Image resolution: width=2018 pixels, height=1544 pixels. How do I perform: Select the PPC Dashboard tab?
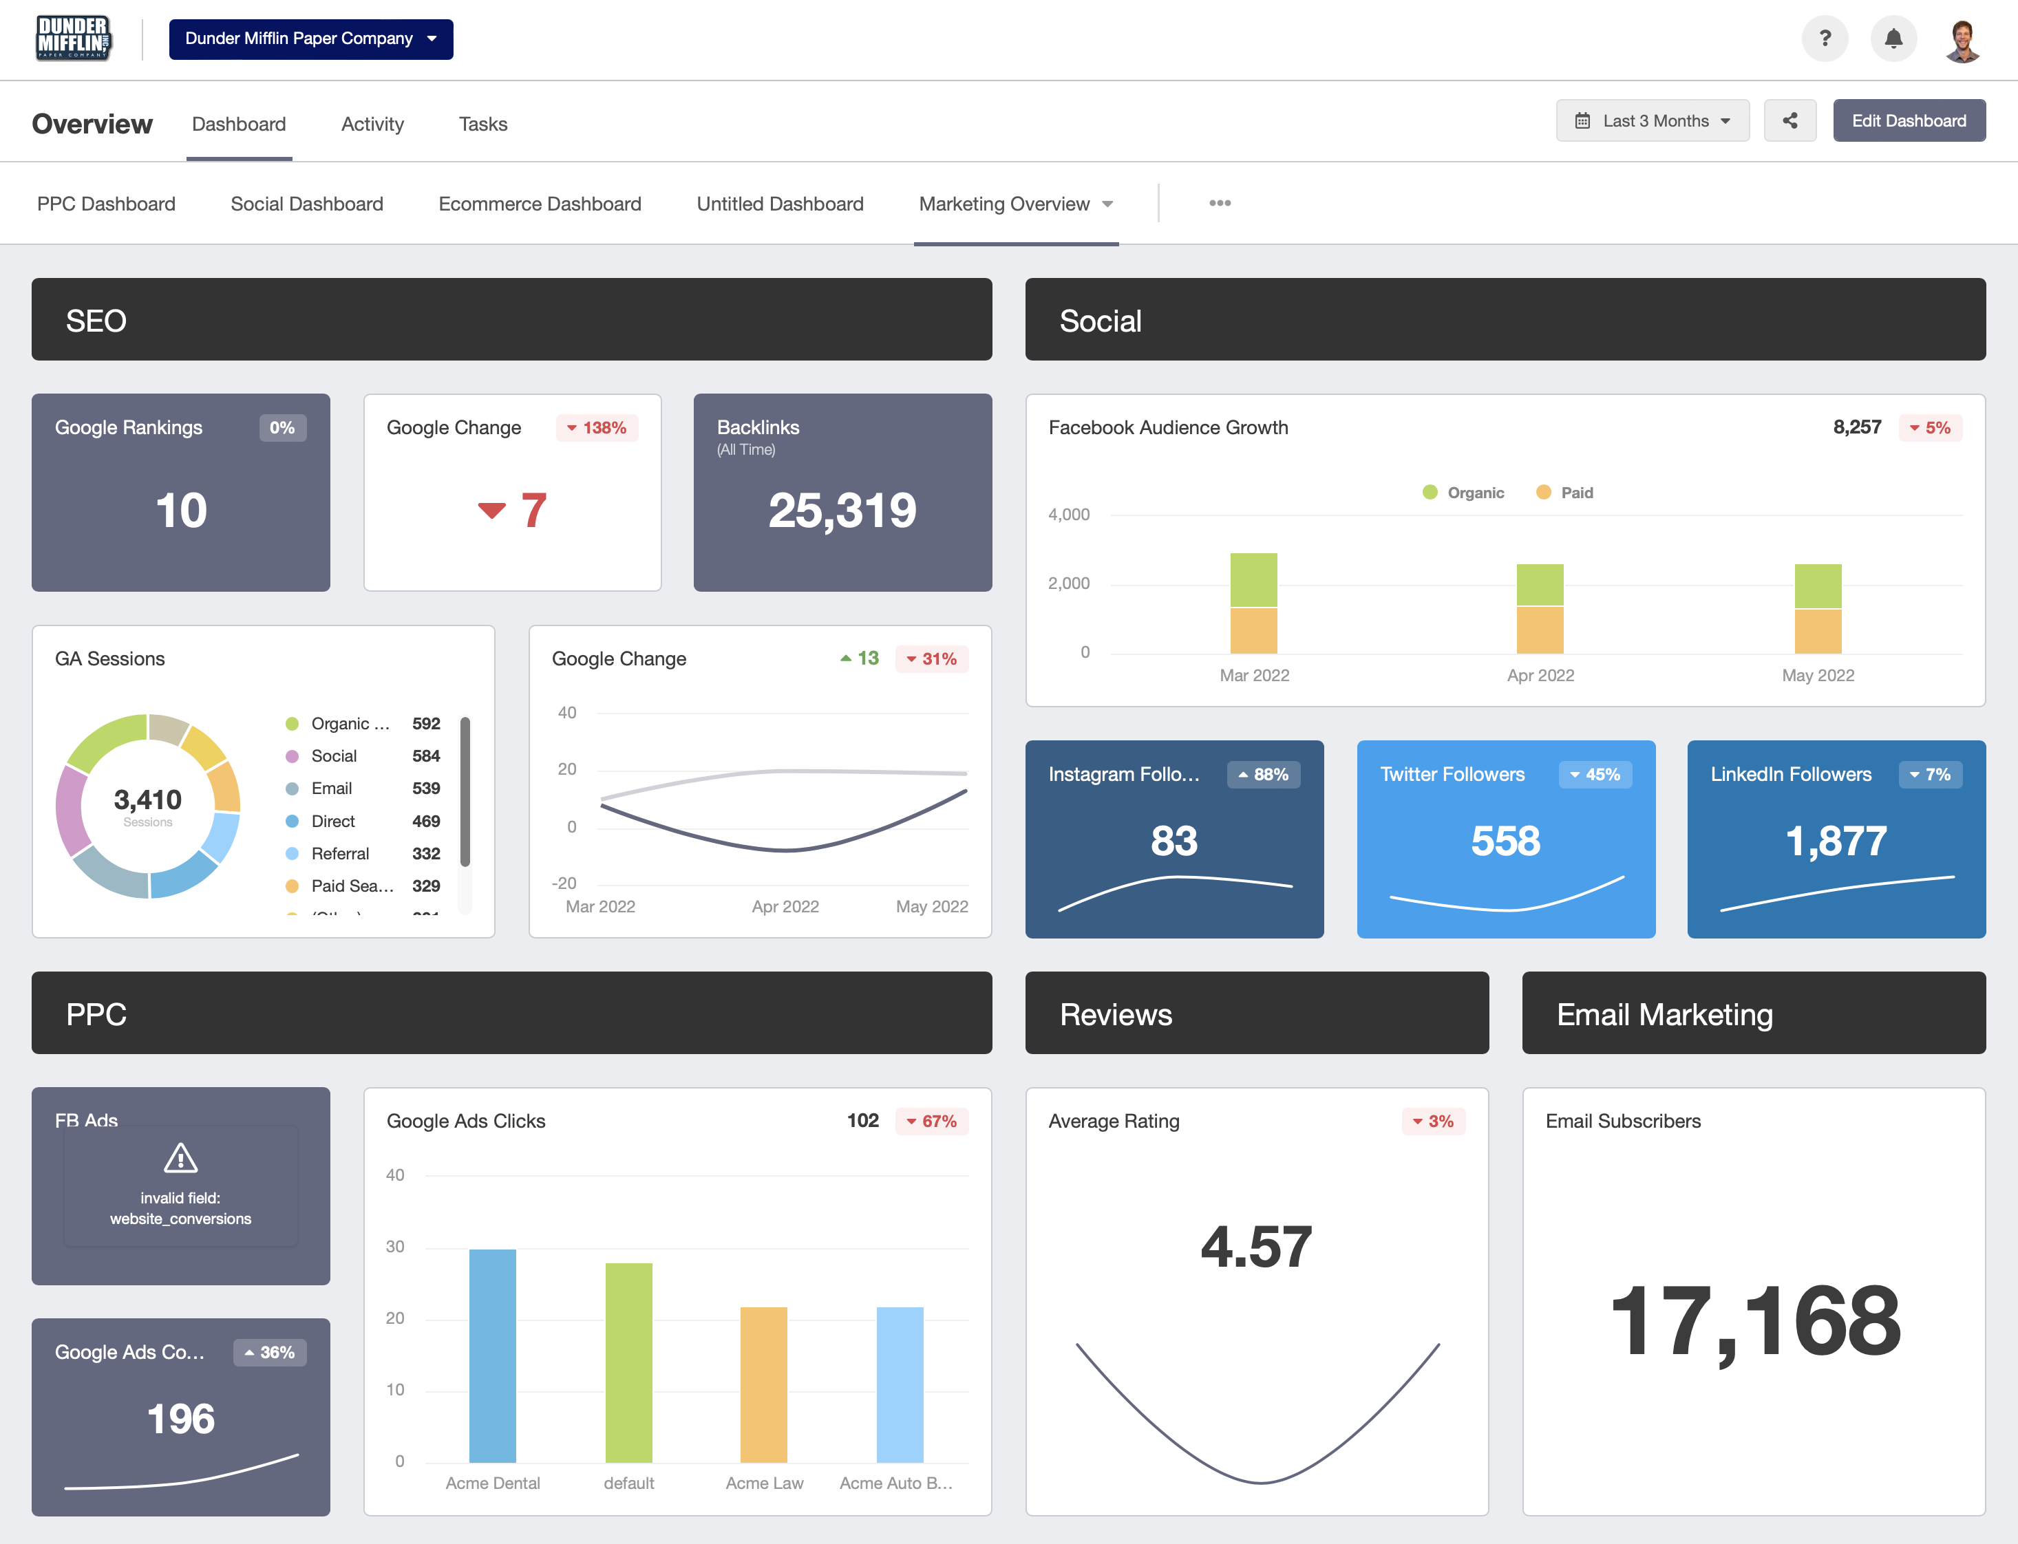(x=105, y=204)
